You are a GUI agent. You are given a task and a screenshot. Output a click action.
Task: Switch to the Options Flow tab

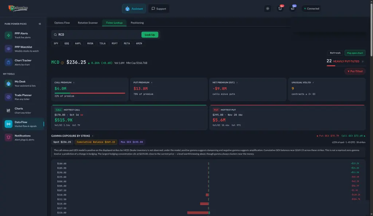point(62,23)
